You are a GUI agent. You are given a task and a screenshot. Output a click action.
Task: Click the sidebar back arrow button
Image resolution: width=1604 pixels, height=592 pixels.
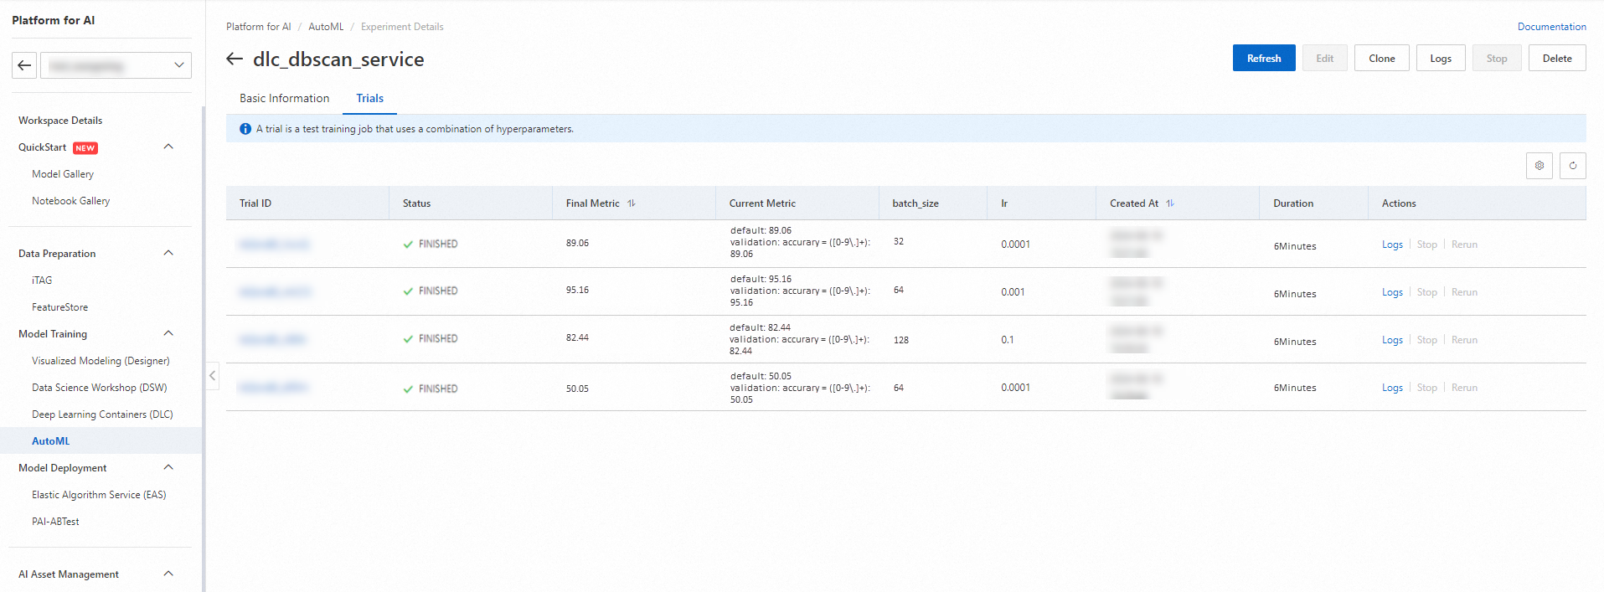pos(24,65)
